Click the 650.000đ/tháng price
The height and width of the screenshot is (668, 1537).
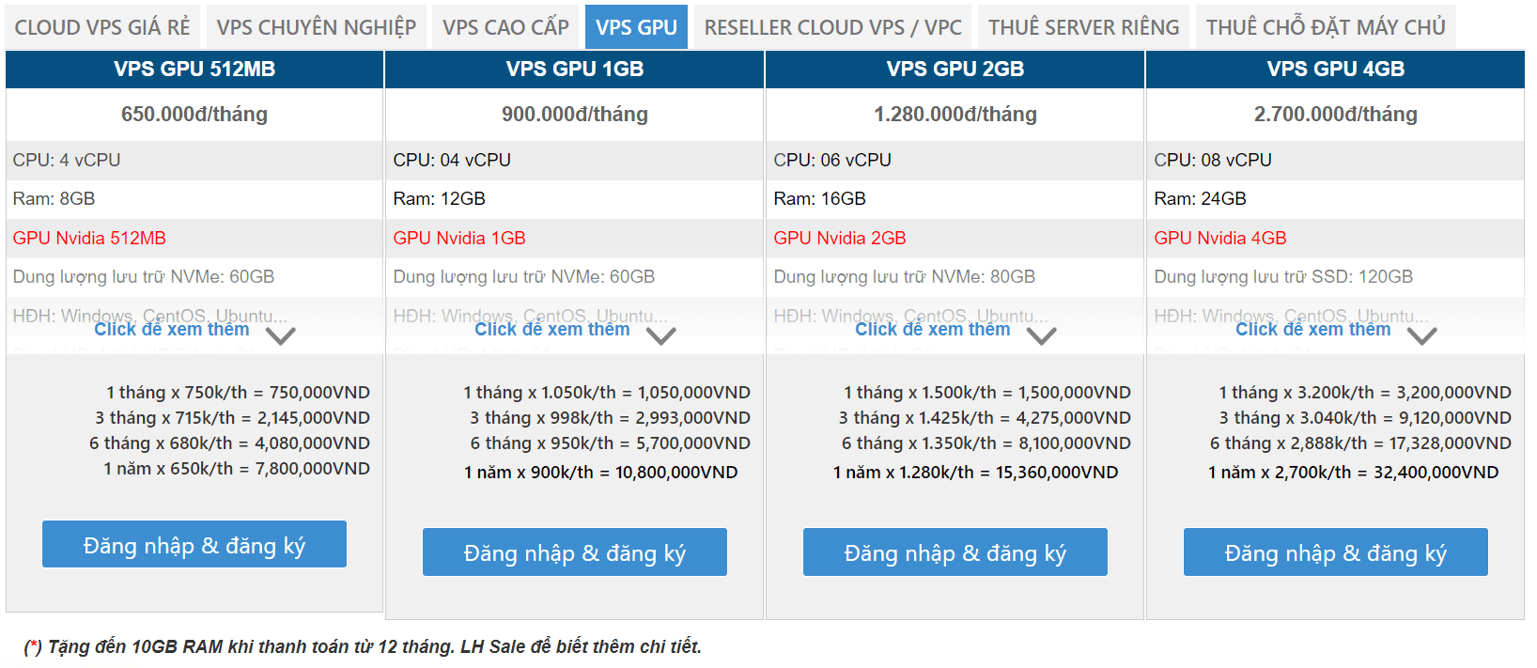pyautogui.click(x=194, y=115)
